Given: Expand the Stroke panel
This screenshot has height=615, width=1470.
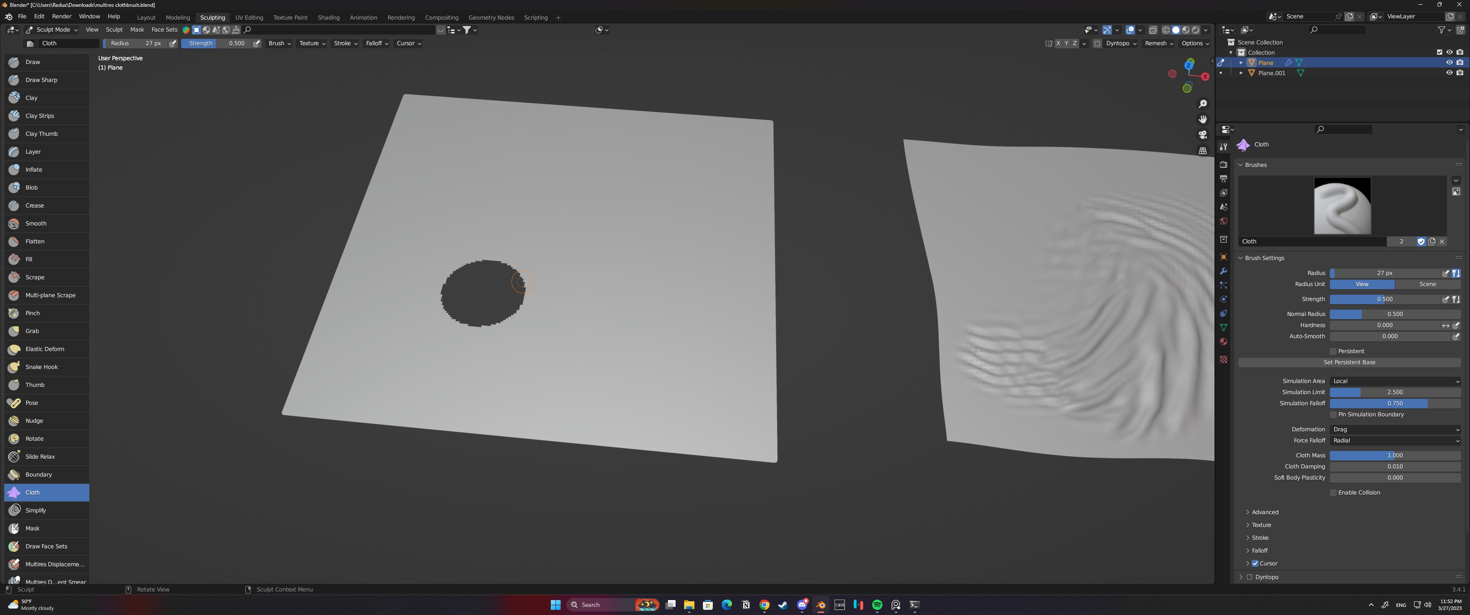Looking at the screenshot, I should tap(1260, 538).
